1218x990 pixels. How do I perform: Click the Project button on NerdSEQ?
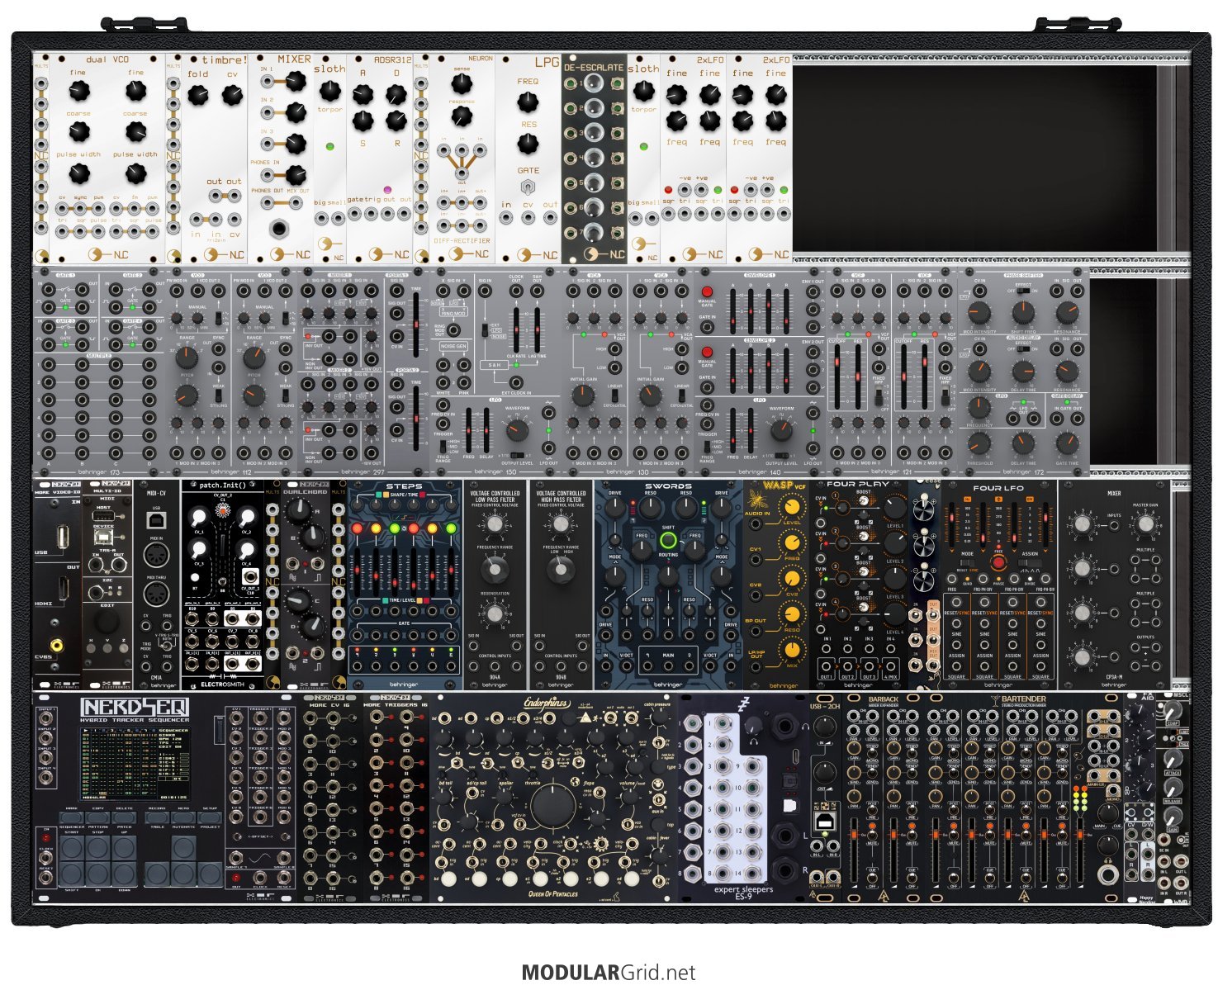(x=210, y=817)
